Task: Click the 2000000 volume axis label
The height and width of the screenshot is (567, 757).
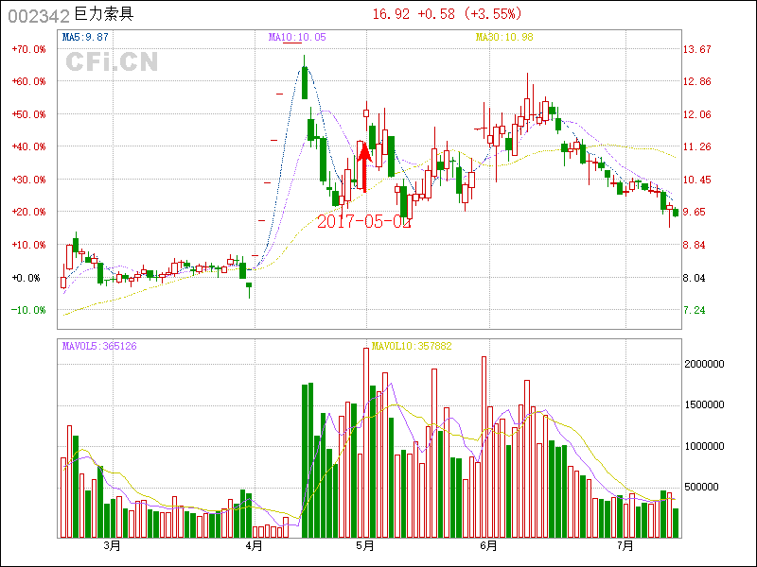Action: click(x=703, y=364)
